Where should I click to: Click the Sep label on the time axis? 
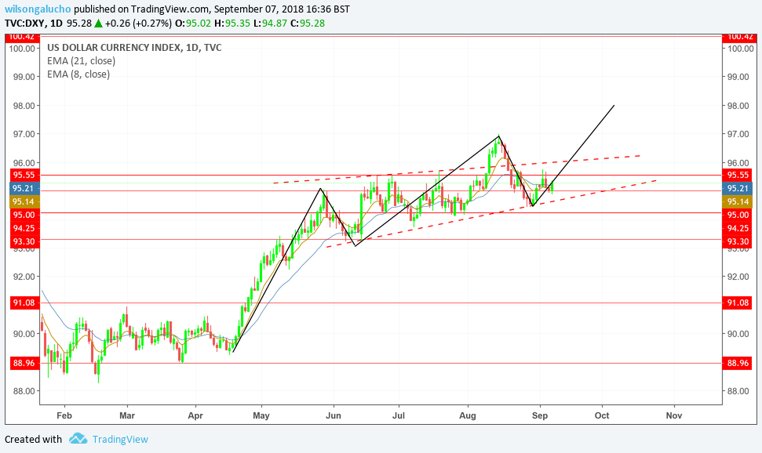point(540,415)
